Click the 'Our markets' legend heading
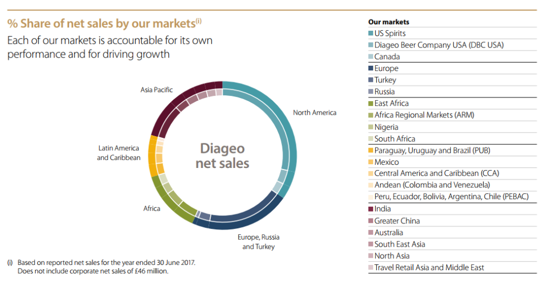 (x=388, y=22)
